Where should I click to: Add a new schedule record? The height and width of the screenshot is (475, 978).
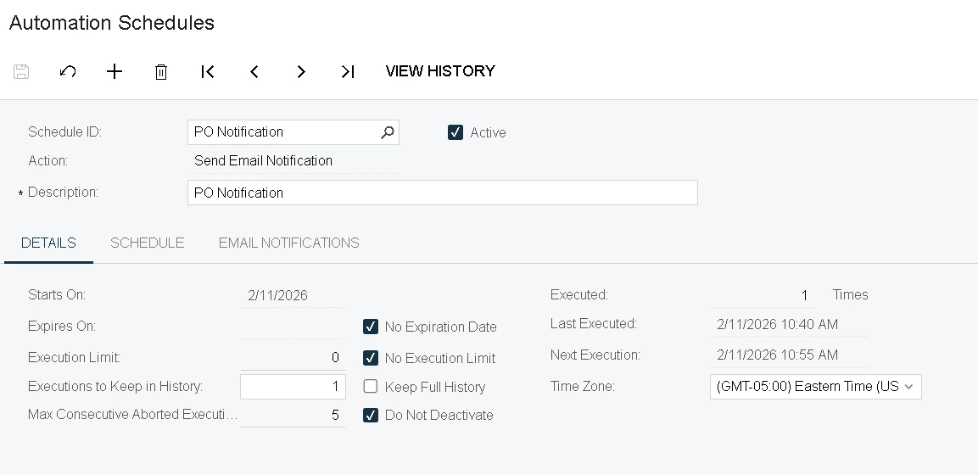[x=115, y=72]
